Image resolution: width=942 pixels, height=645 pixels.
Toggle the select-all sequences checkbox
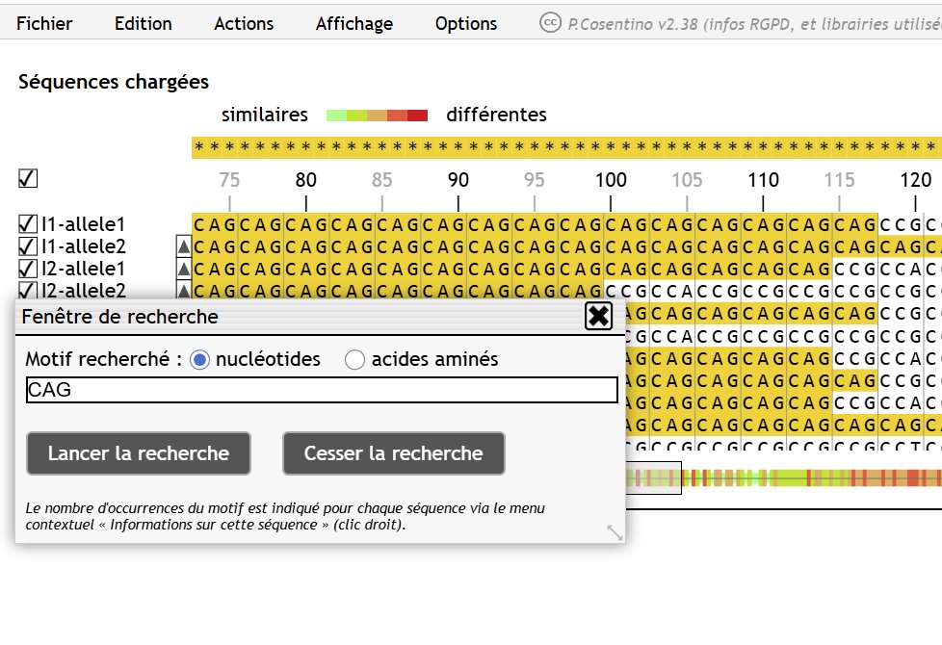(x=28, y=178)
